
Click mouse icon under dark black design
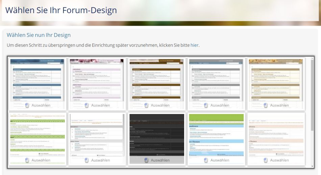[x=146, y=160]
